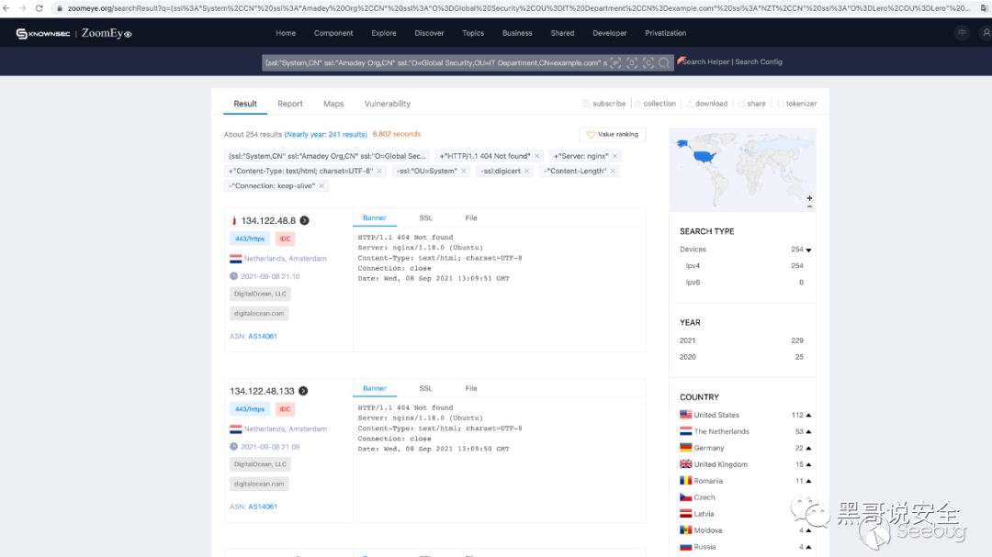Click the Value ranking button
992x557 pixels.
pos(612,134)
